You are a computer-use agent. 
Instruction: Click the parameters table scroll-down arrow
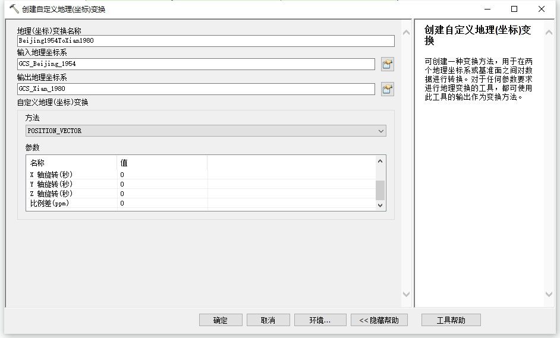pos(380,205)
